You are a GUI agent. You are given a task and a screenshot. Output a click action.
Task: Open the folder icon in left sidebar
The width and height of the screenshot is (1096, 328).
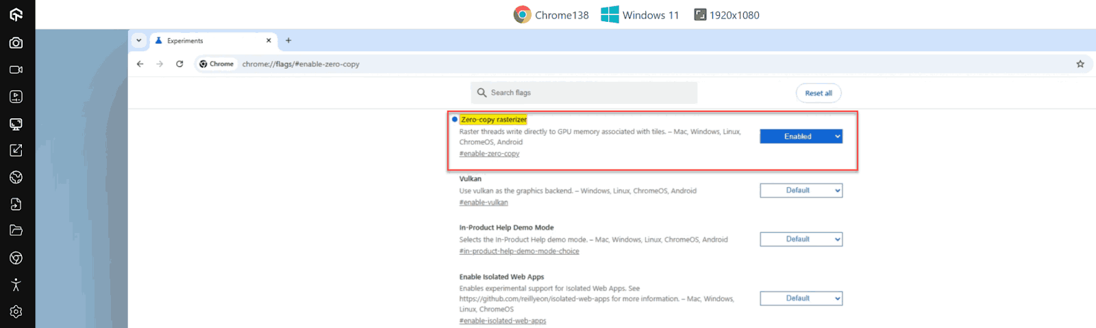pos(16,231)
